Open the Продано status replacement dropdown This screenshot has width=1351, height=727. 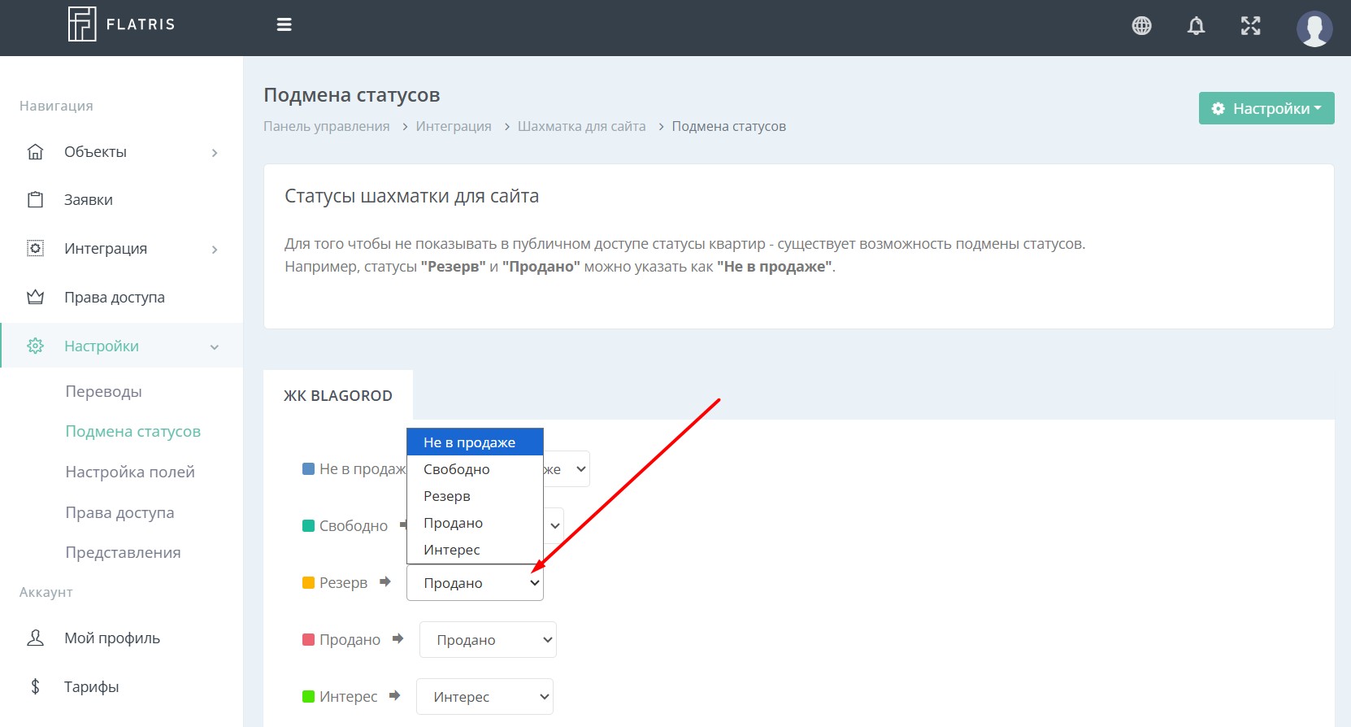(487, 640)
